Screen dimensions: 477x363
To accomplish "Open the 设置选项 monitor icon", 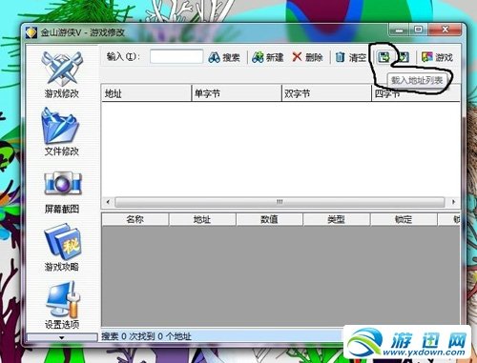I will pos(62,299).
